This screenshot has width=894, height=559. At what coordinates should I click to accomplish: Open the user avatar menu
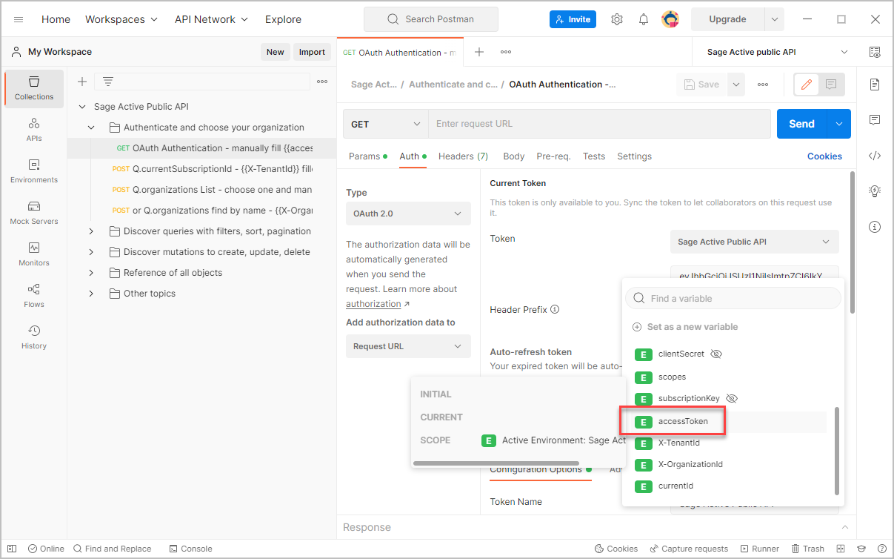(x=670, y=19)
